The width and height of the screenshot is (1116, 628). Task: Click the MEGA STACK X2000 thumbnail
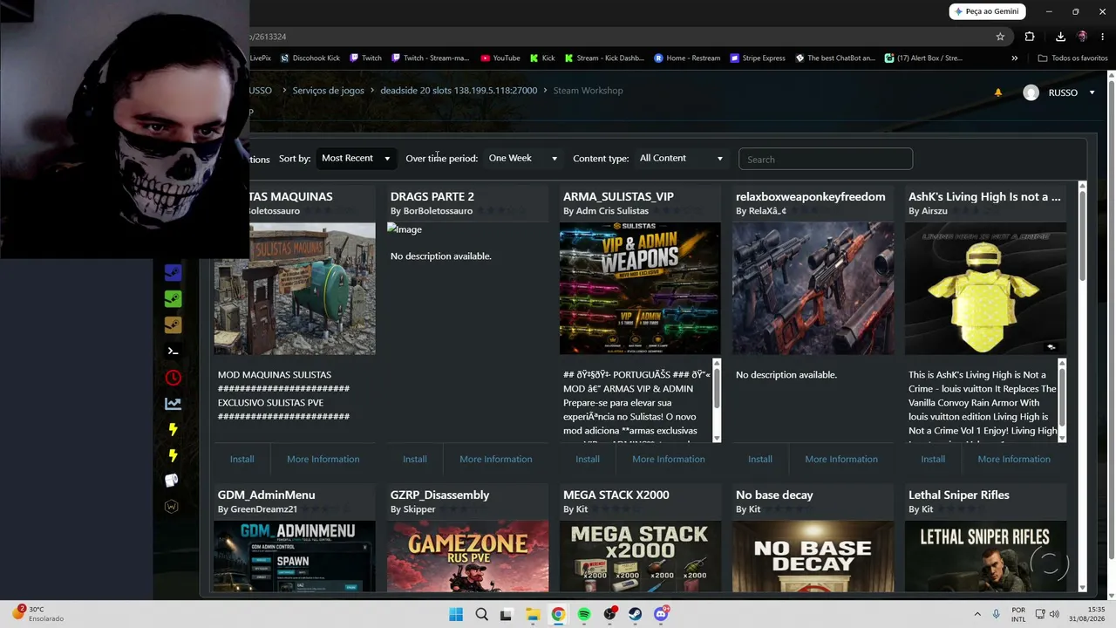(x=640, y=556)
